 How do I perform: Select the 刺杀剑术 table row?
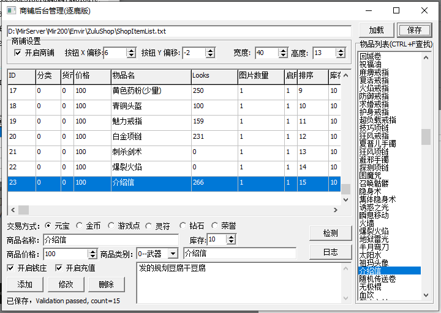pos(174,152)
